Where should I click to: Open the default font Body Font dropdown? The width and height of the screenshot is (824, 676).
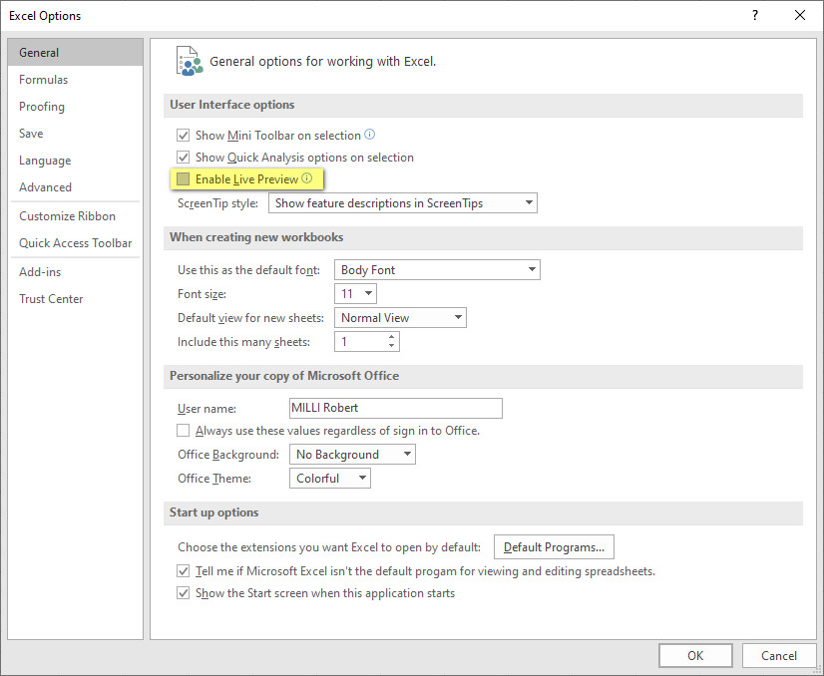click(437, 270)
